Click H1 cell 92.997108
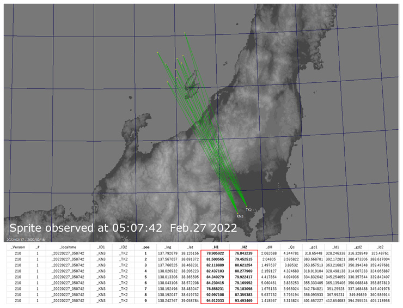This screenshot has width=403, height=308. [x=215, y=295]
